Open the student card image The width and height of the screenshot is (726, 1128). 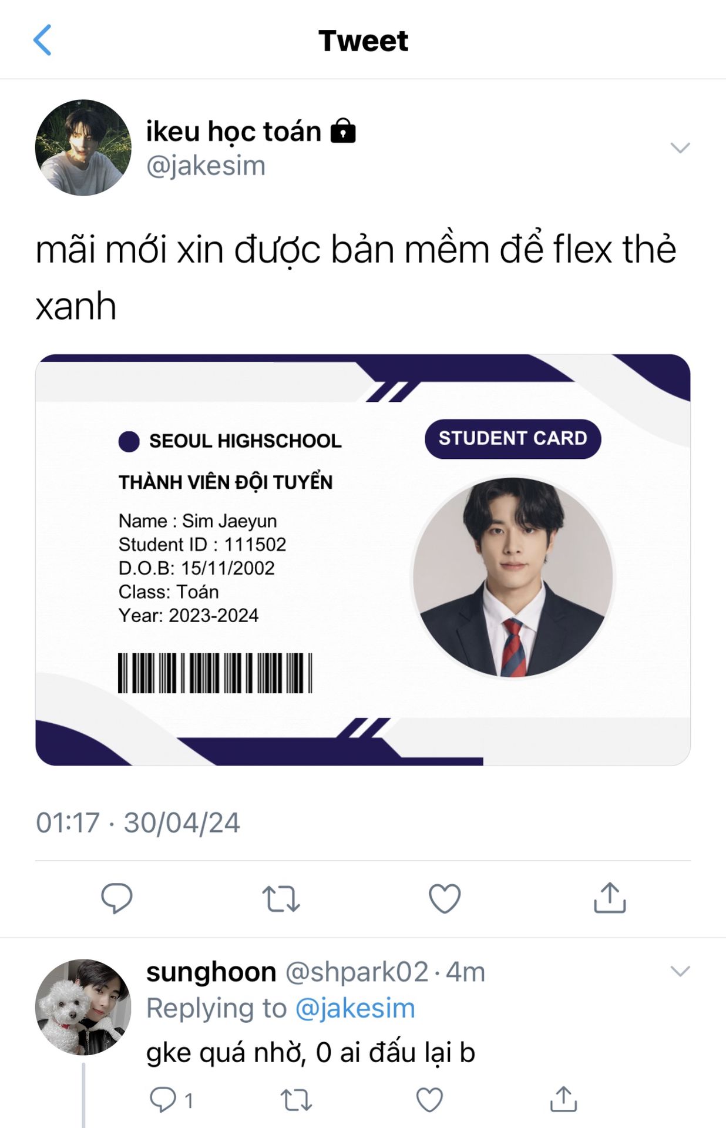(x=363, y=560)
